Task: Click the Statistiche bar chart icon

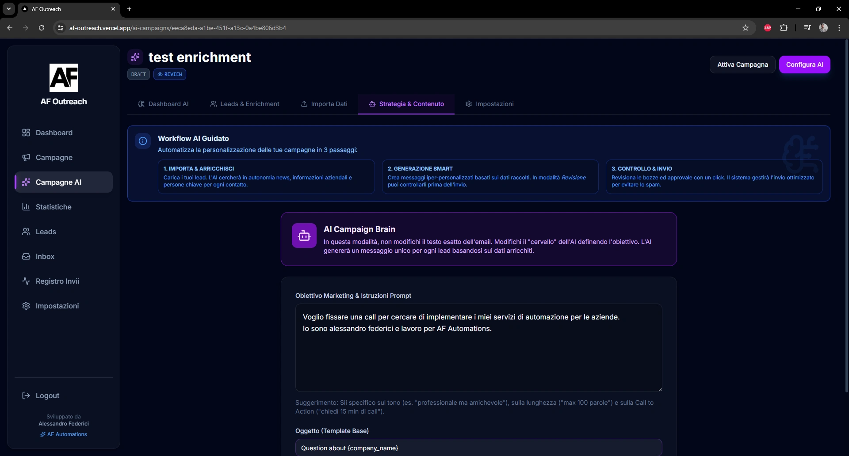Action: click(26, 207)
